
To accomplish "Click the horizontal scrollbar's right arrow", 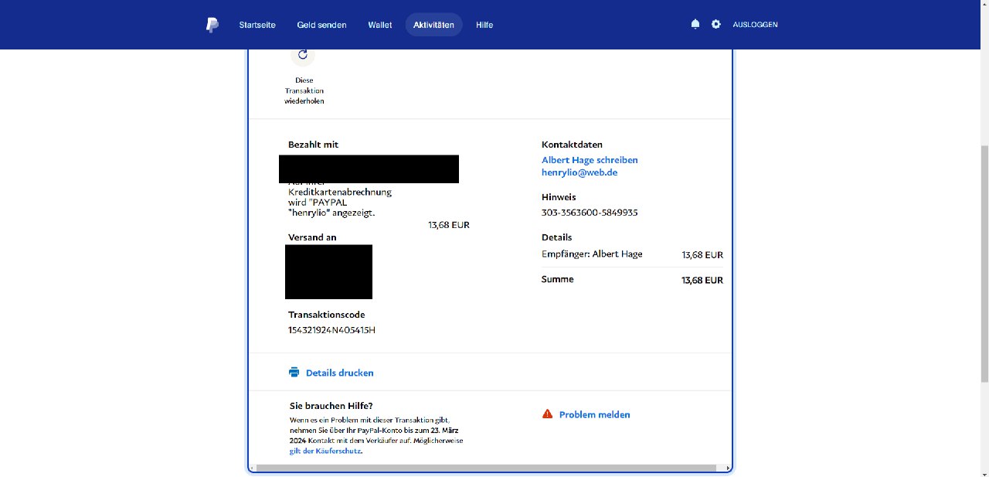I will [x=727, y=468].
